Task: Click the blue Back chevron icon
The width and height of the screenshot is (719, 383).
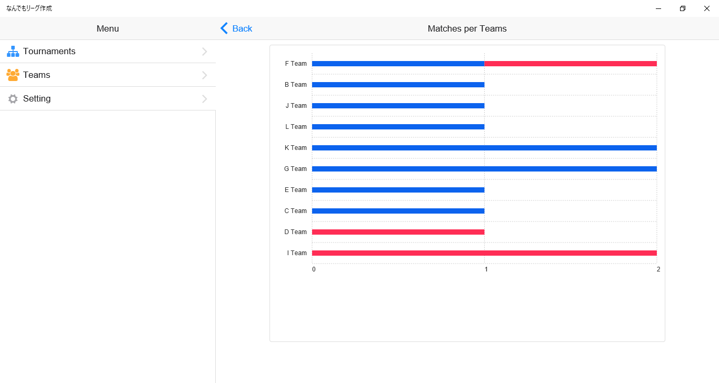Action: pos(224,28)
